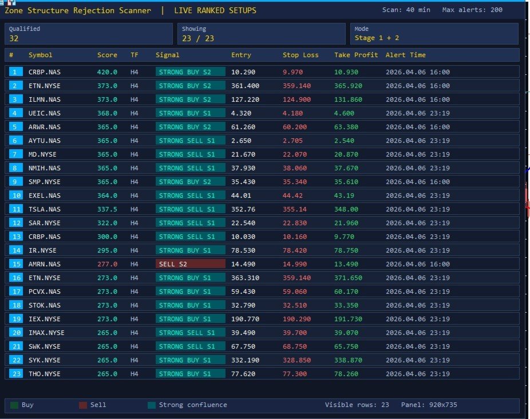The image size is (530, 419).
Task: Select the UEIC.NAS symbol
Action: (44, 113)
